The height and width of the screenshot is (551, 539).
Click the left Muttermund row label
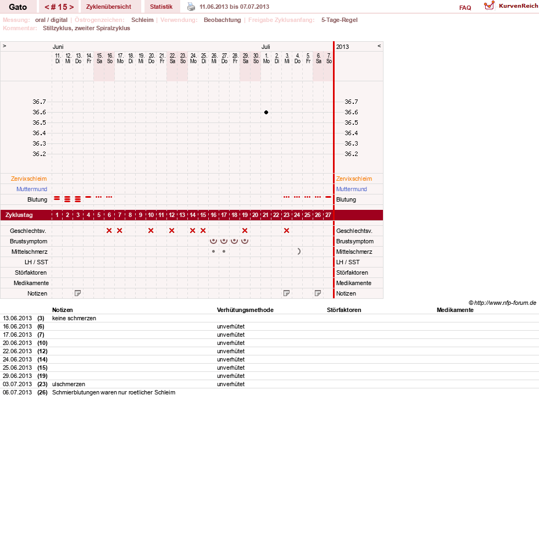coord(32,189)
